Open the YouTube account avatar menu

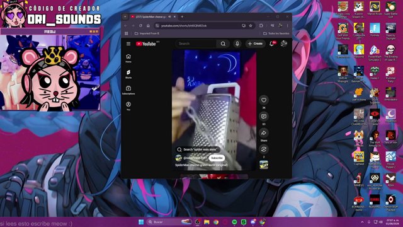(284, 44)
